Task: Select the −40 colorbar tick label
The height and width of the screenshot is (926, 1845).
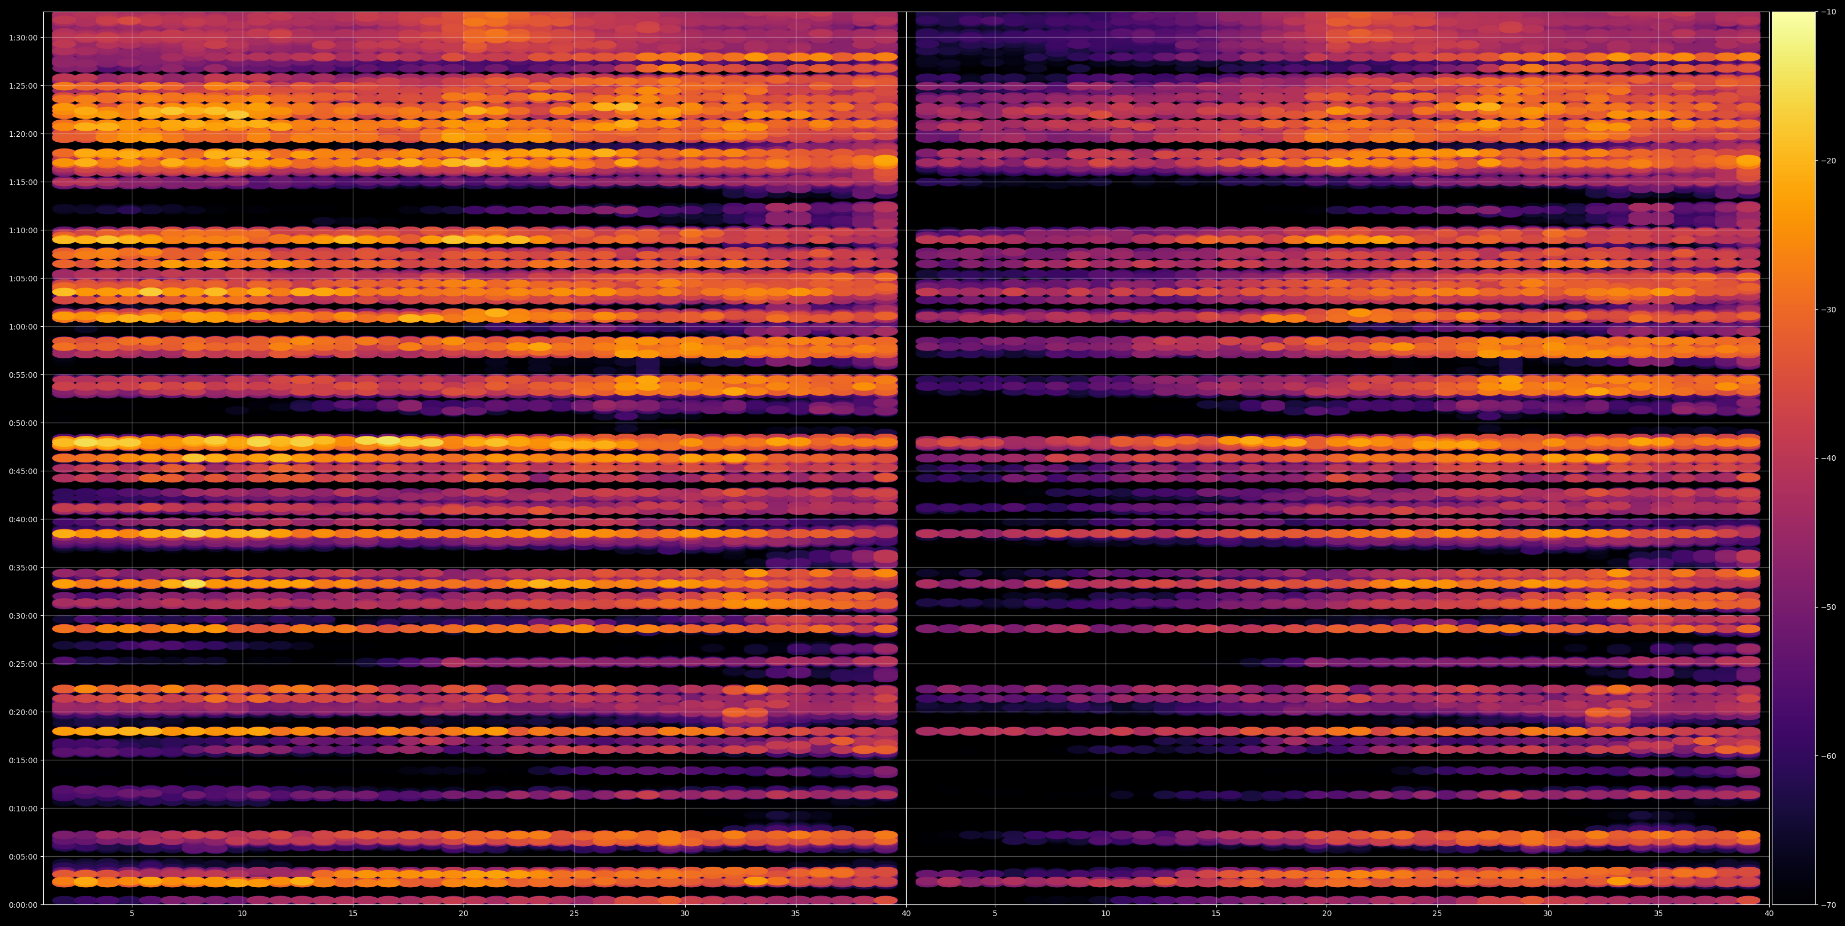Action: click(1828, 459)
